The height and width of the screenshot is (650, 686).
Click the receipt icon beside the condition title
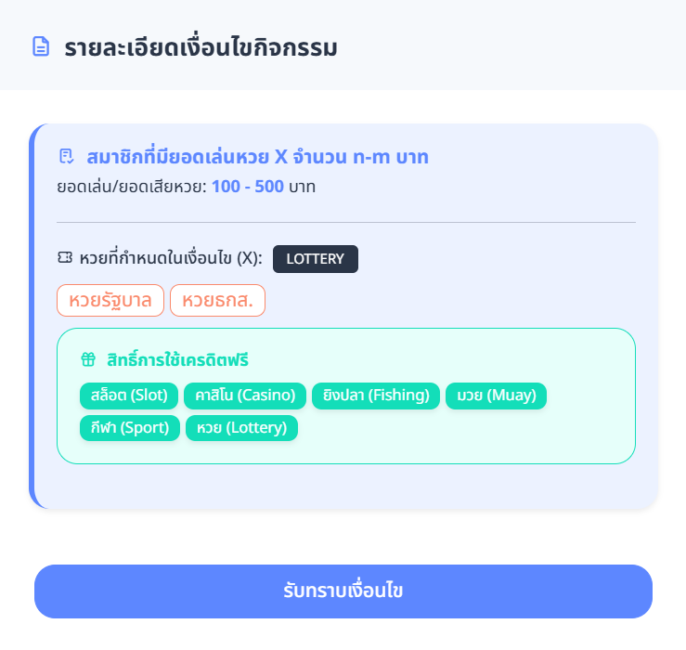point(66,156)
